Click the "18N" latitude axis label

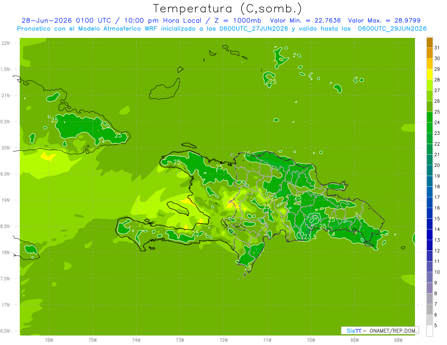[x=5, y=252]
